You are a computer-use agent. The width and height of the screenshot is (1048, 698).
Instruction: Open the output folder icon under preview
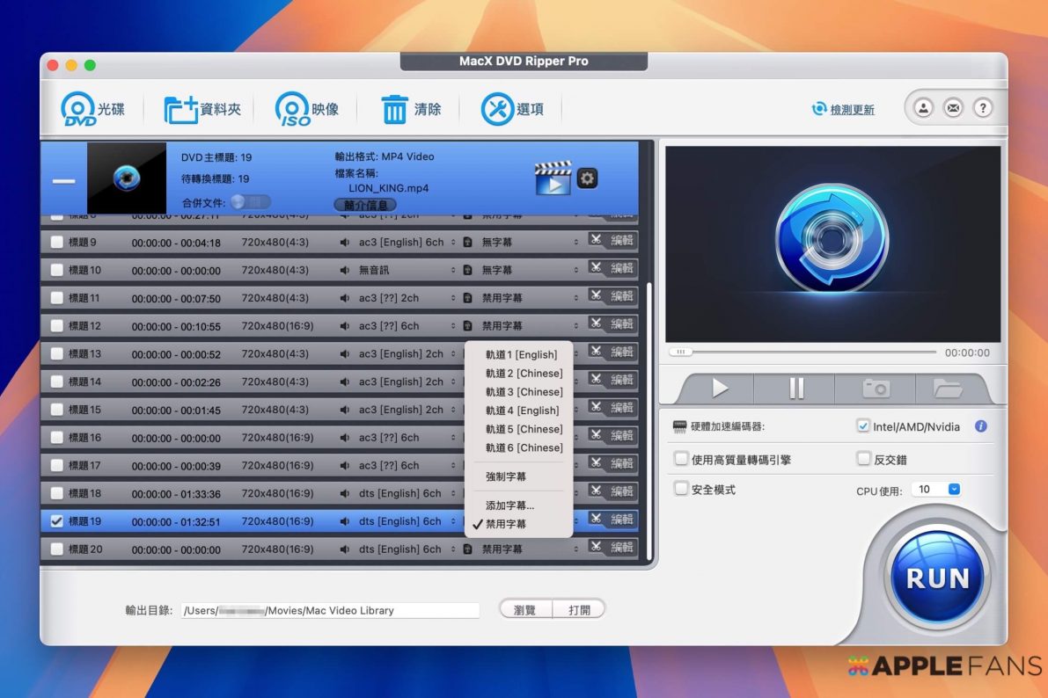pyautogui.click(x=947, y=388)
